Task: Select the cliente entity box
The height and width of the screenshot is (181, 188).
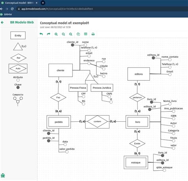Action: click(x=60, y=70)
